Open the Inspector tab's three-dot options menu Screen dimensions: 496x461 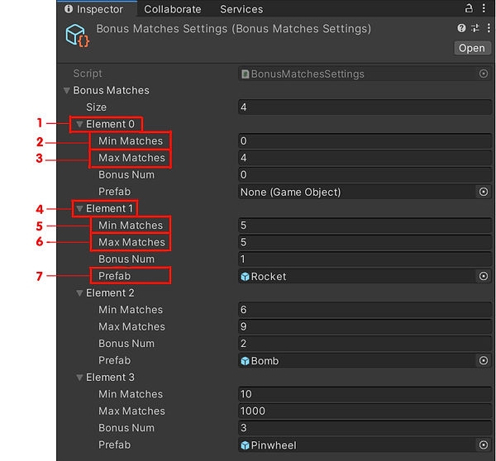tap(484, 9)
